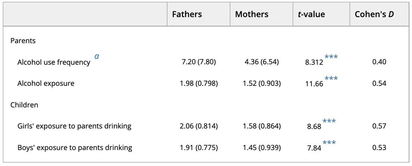This screenshot has width=412, height=166.
Task: Click asterisks next to 11.66 t-value
Action: (x=331, y=78)
